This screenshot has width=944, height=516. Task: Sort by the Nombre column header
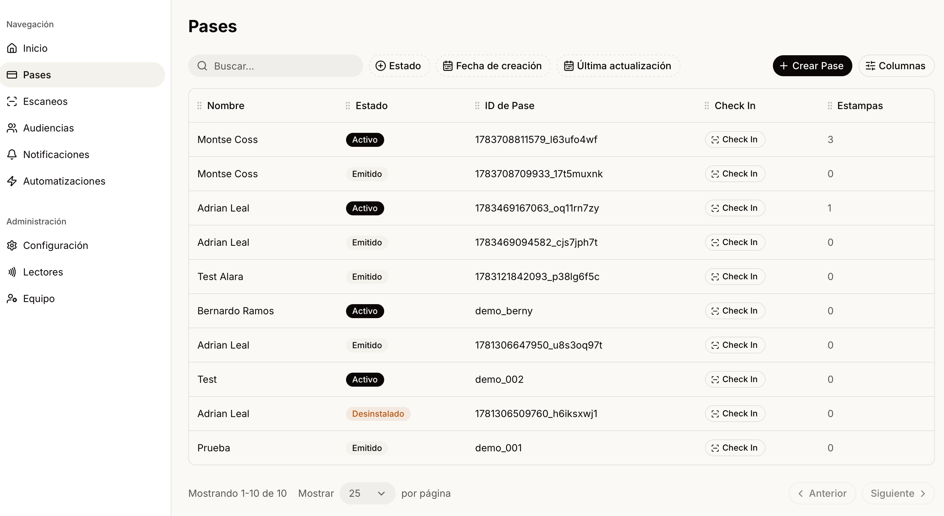[225, 106]
